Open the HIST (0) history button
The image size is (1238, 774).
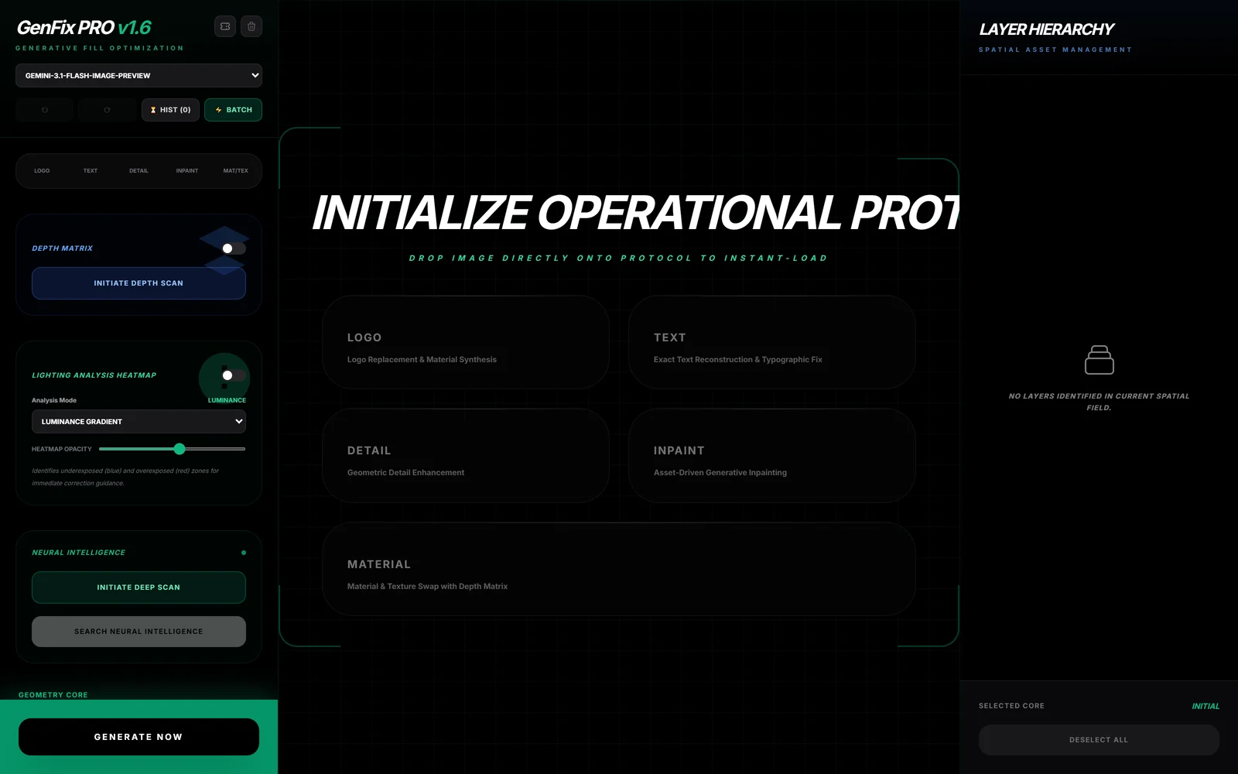(x=170, y=110)
